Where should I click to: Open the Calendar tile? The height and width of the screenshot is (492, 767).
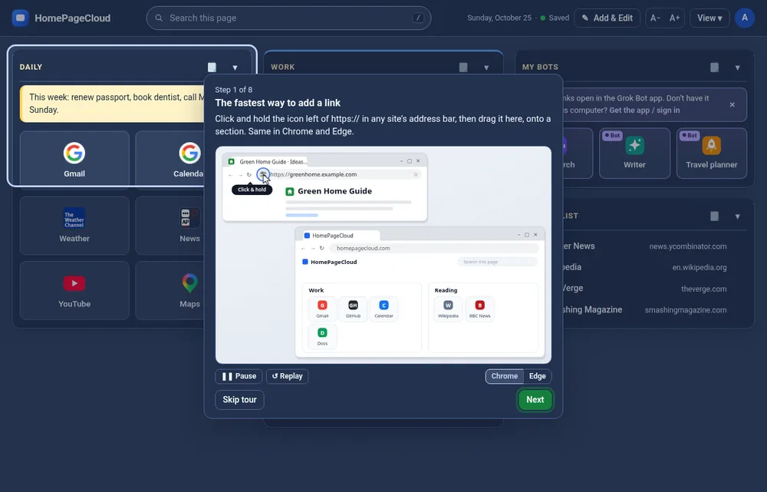pos(170,160)
